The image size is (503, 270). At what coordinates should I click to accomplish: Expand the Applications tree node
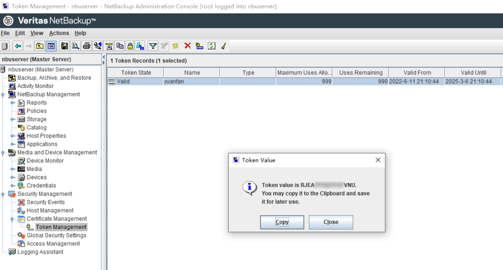(13, 144)
